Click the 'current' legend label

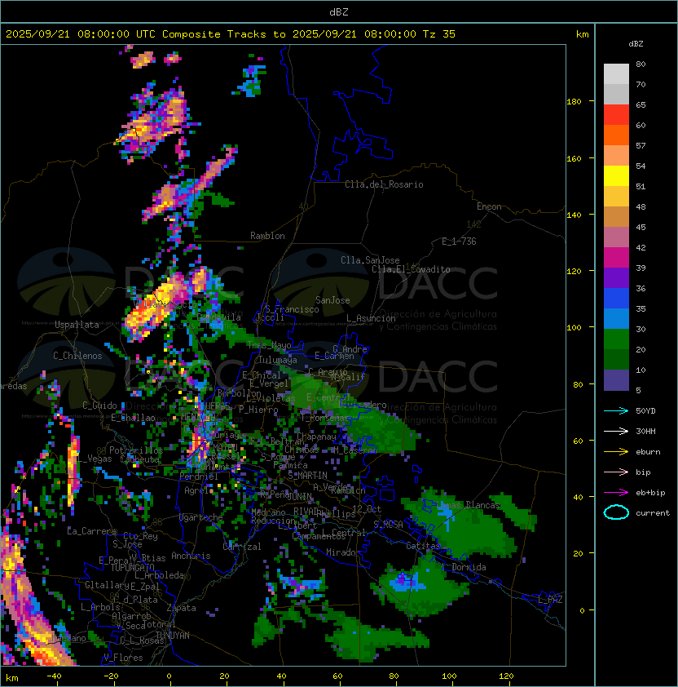653,513
